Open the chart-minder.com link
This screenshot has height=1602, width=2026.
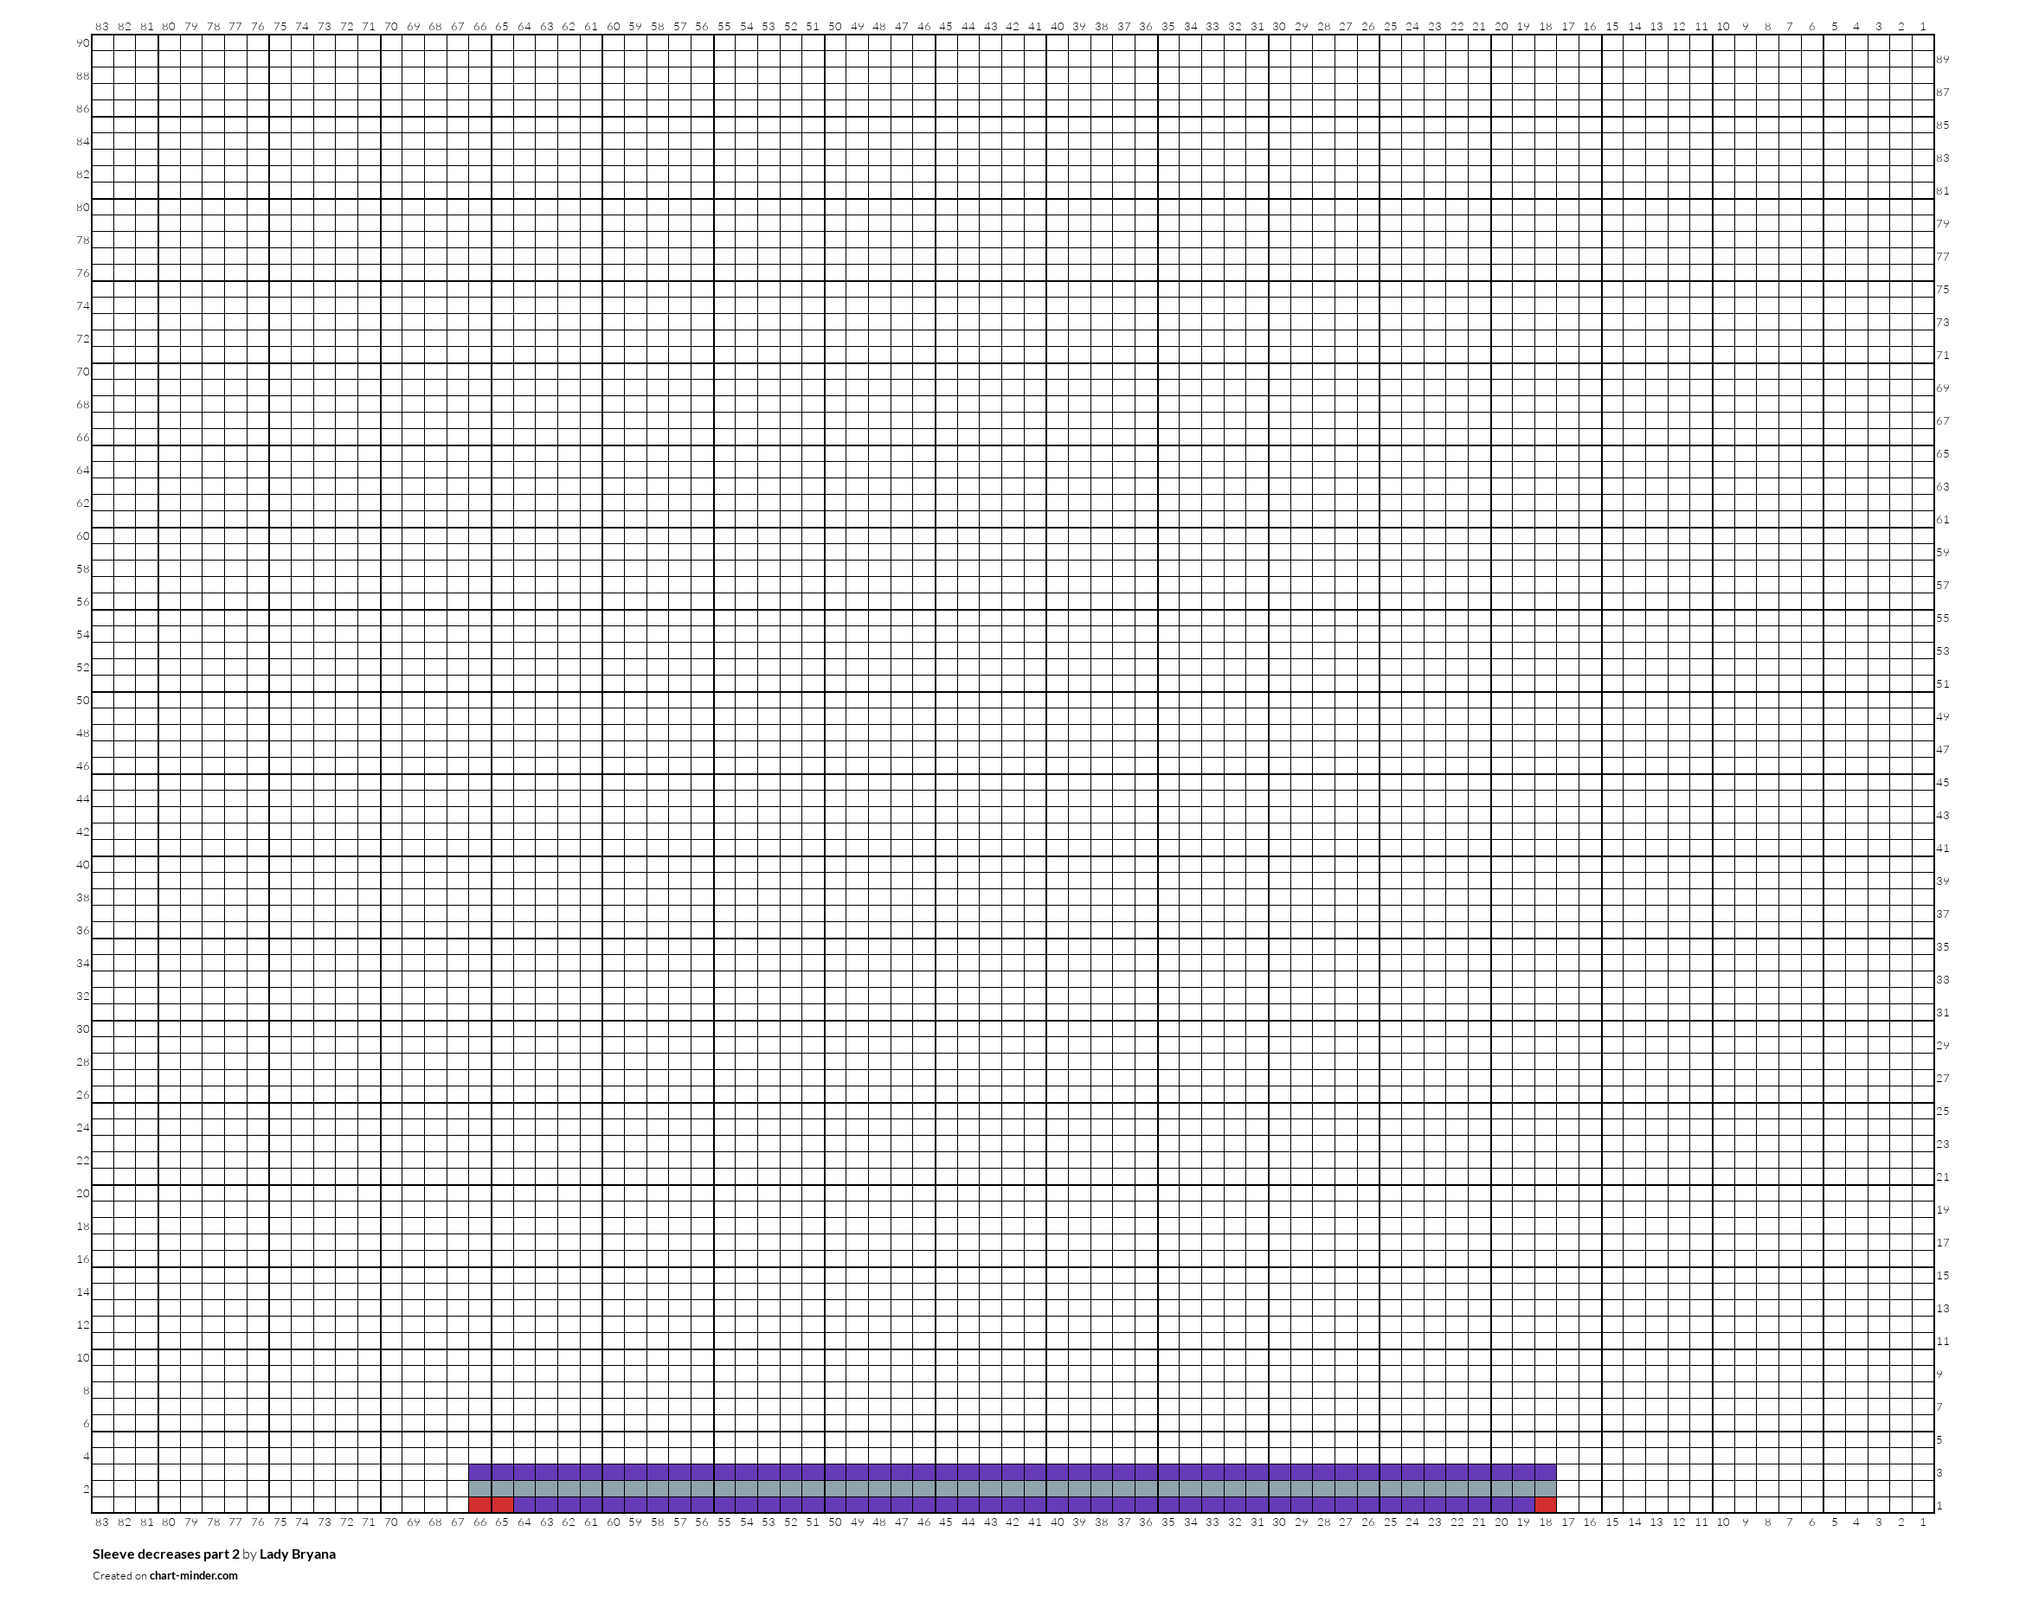pyautogui.click(x=192, y=1575)
